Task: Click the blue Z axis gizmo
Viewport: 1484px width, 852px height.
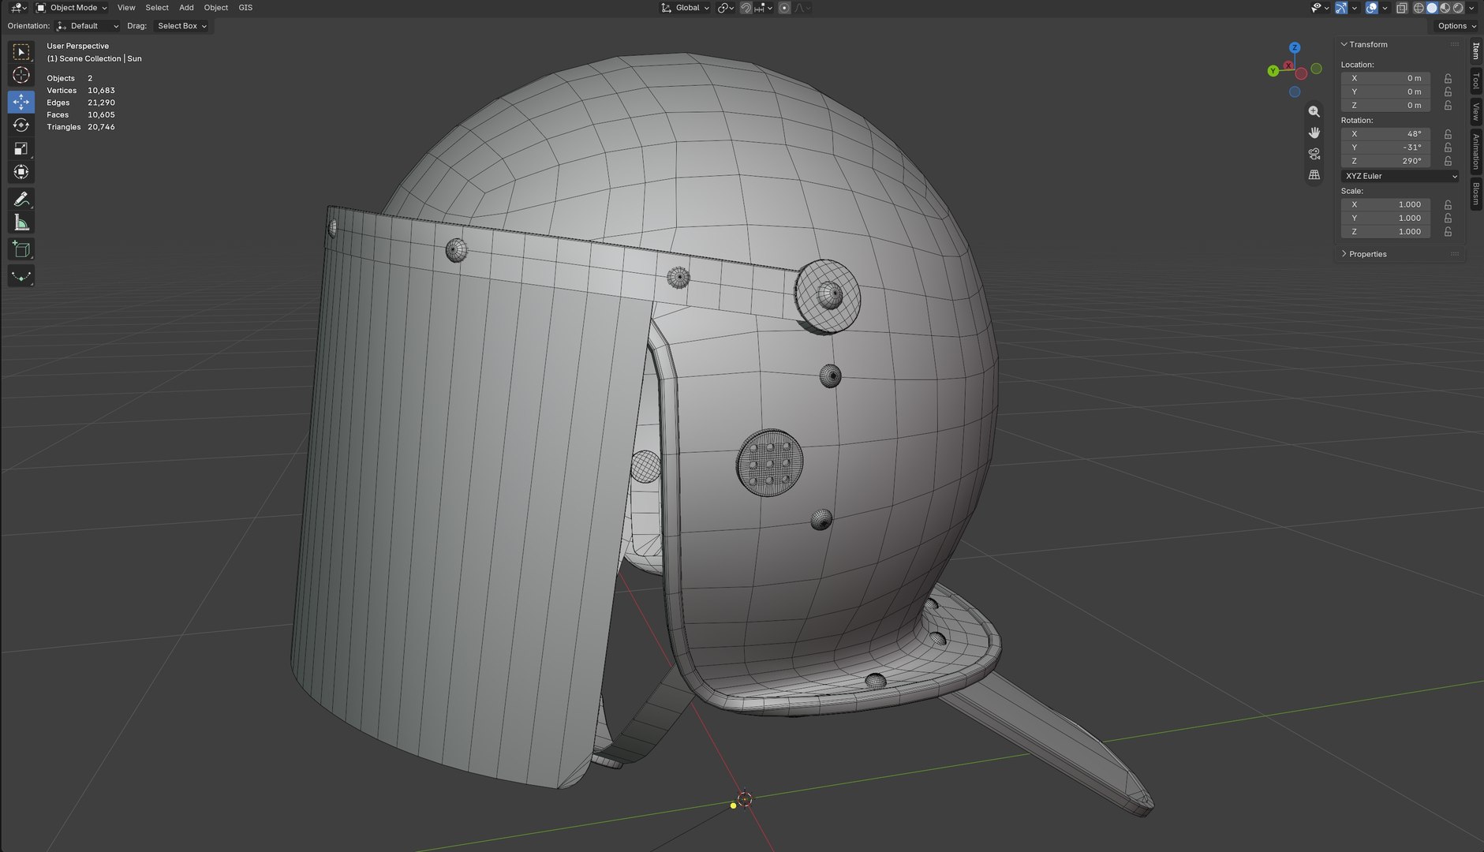Action: pos(1295,48)
